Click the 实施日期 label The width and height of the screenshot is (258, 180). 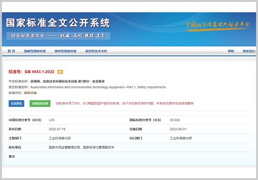[136, 129]
